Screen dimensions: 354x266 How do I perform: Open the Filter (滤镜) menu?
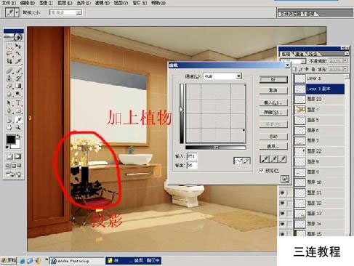pyautogui.click(x=102, y=3)
